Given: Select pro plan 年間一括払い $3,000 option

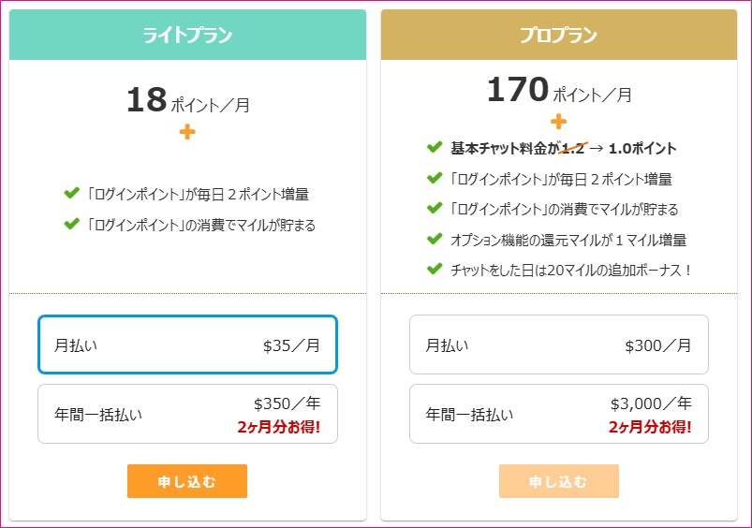Looking at the screenshot, I should [558, 413].
